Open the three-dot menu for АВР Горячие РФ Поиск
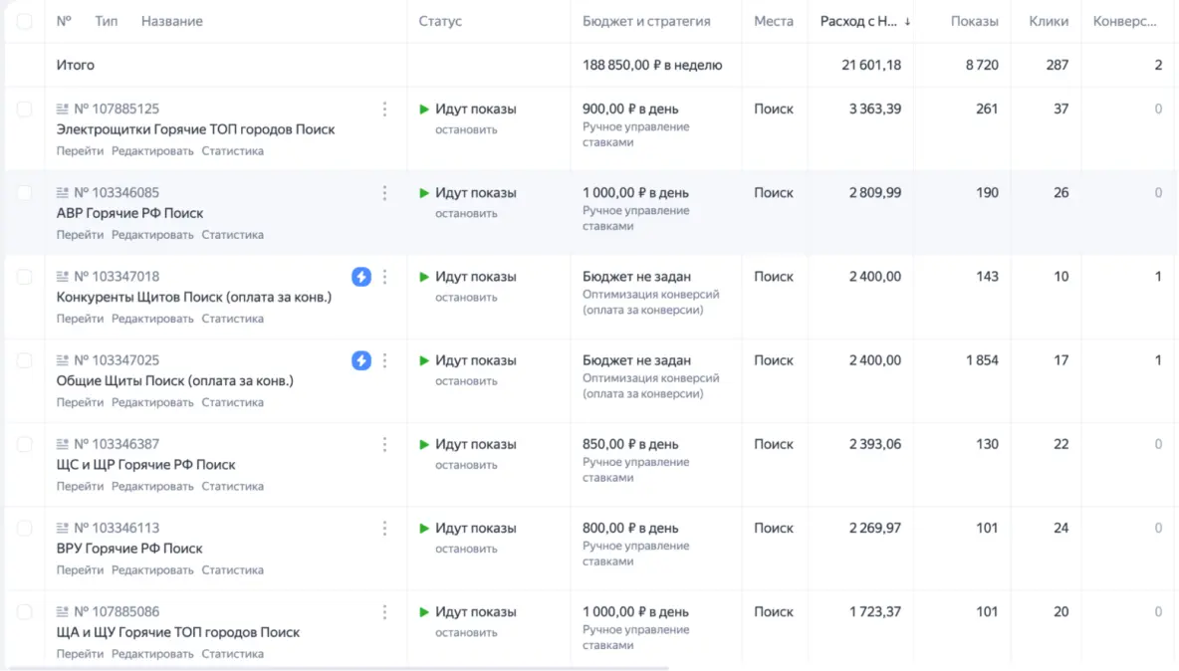The image size is (1179, 671). pos(384,193)
